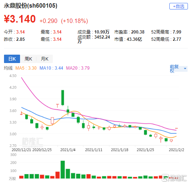Screen dimensions: 189x184
Task: Click the stock title 永鼎股份(sh600105)
Action: click(x=31, y=6)
